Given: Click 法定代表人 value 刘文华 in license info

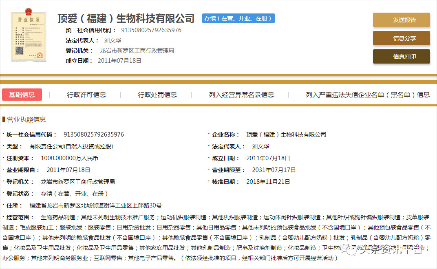Looking at the screenshot, I should pyautogui.click(x=260, y=146).
